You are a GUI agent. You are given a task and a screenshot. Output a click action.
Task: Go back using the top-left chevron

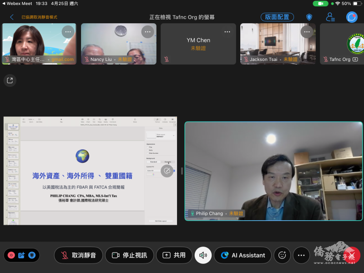point(12,17)
